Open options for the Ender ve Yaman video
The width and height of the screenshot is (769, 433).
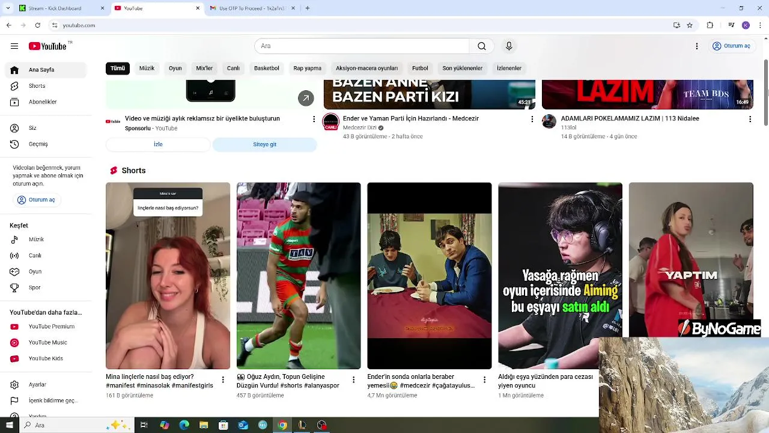pos(532,120)
